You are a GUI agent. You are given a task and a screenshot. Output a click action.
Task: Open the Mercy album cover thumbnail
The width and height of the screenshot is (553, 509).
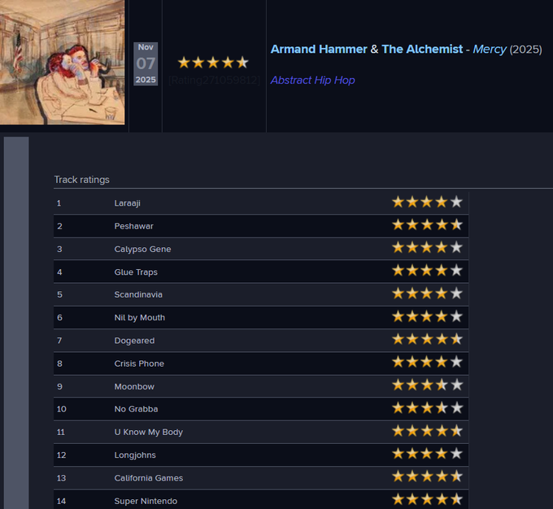pos(62,62)
